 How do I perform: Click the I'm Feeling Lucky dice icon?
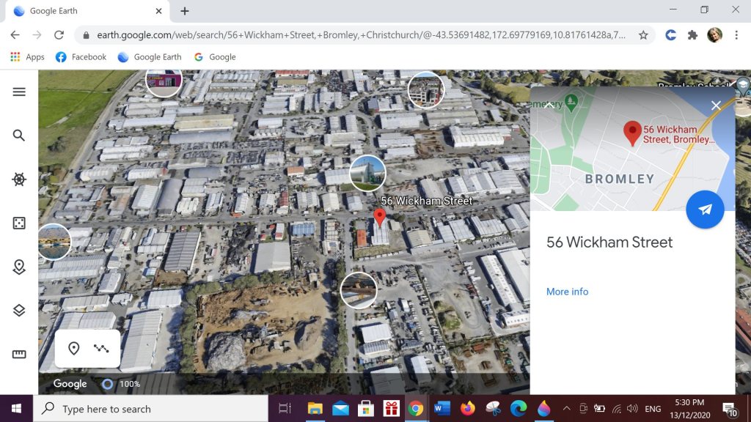[19, 223]
